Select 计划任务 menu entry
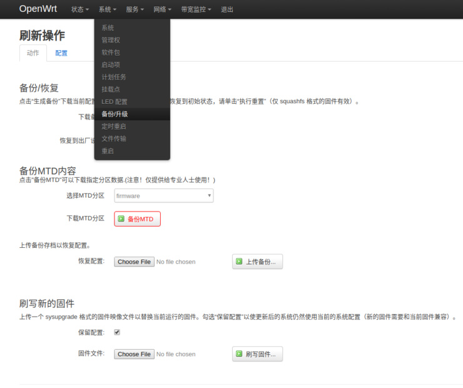This screenshot has width=463, height=388. (132, 77)
